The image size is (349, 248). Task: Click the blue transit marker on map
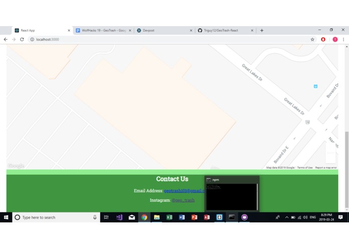pyautogui.click(x=315, y=86)
